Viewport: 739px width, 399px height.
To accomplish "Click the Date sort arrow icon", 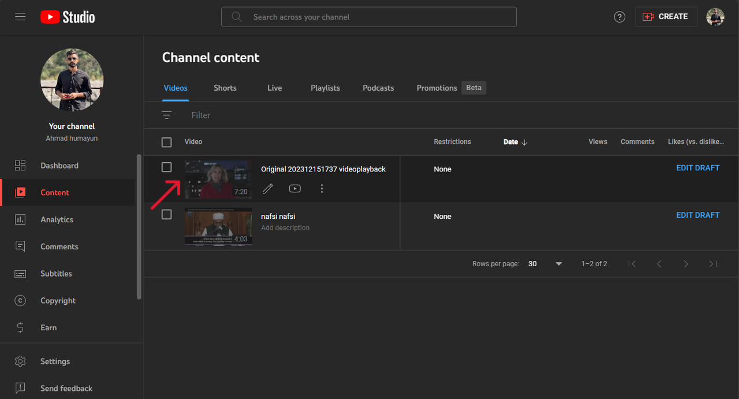I will 524,142.
